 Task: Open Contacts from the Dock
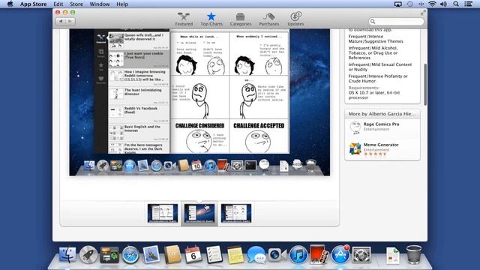click(172, 254)
